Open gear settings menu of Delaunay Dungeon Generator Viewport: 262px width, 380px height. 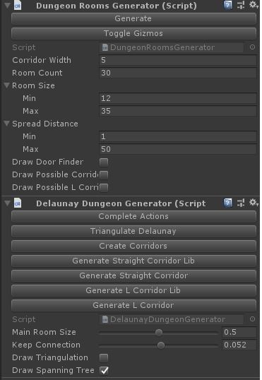(x=254, y=203)
